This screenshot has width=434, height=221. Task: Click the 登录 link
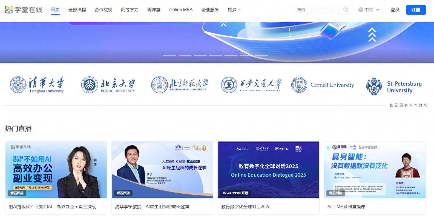pos(395,10)
